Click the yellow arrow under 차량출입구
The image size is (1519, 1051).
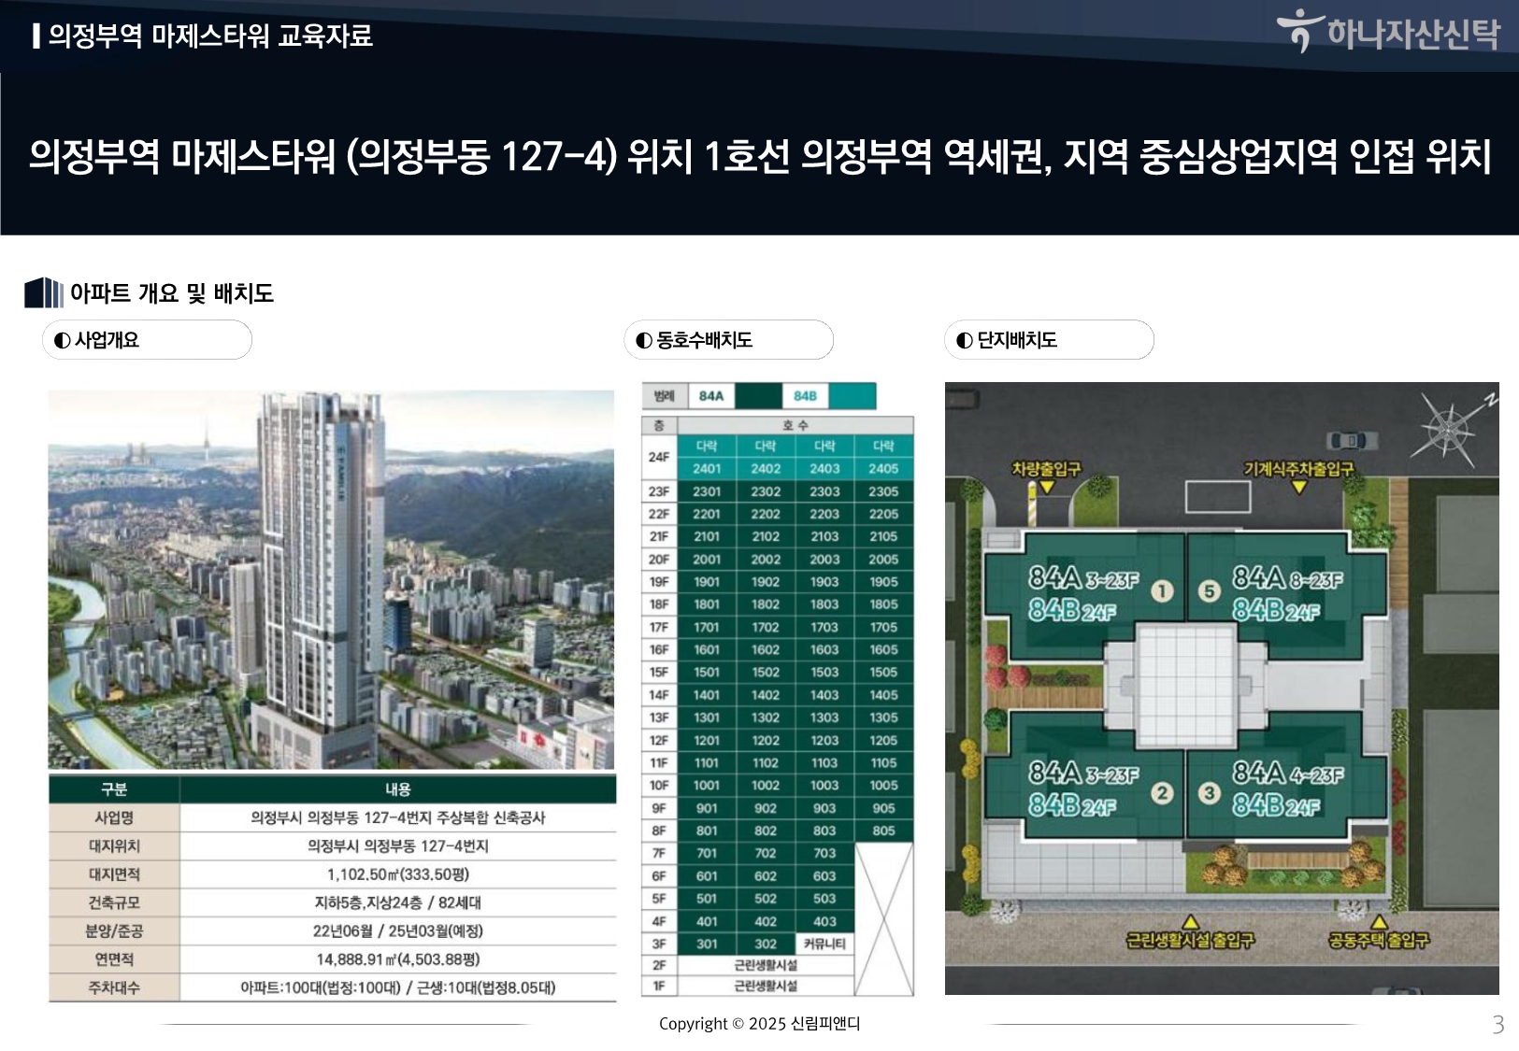pyautogui.click(x=1047, y=487)
